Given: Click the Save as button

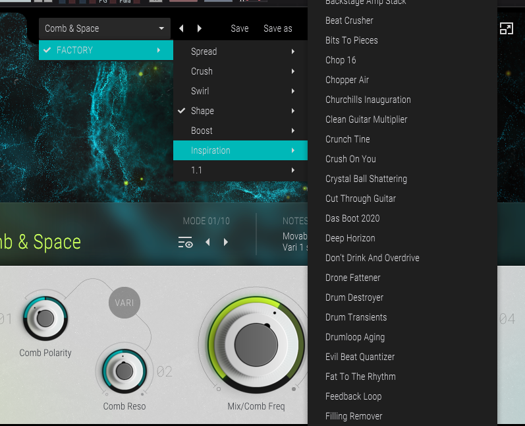Looking at the screenshot, I should pos(277,28).
